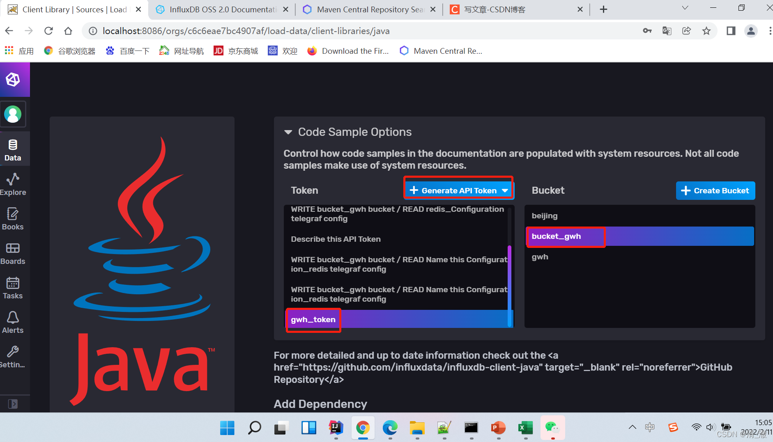Open the 网址导航 bookmark
773x442 pixels.
pos(181,51)
